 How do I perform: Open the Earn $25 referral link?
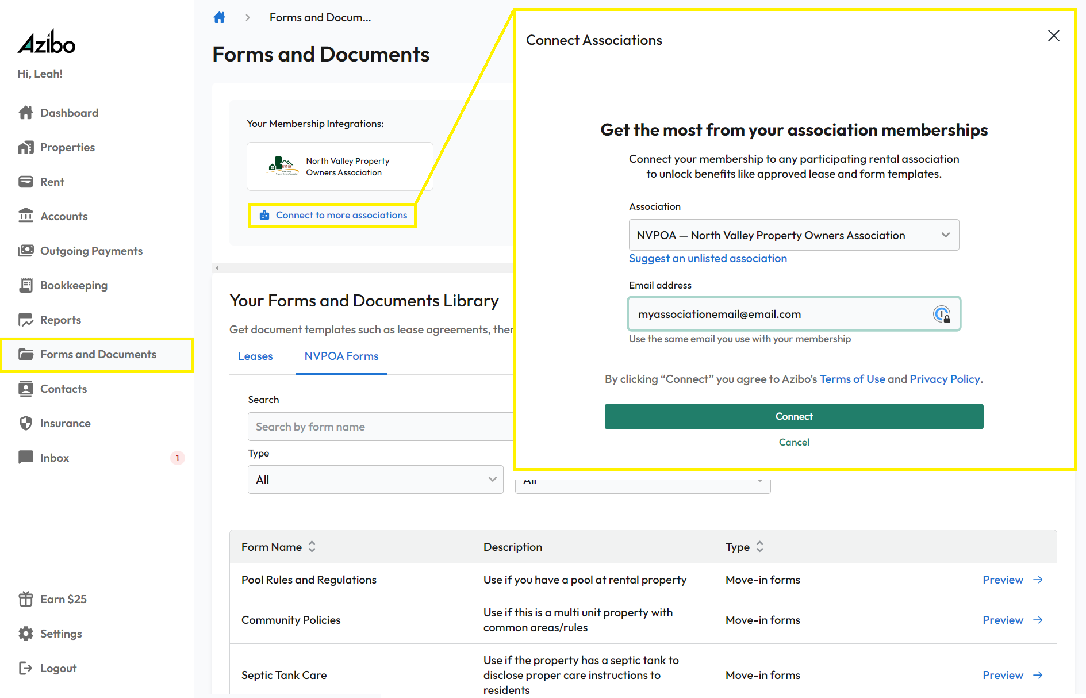click(x=63, y=599)
